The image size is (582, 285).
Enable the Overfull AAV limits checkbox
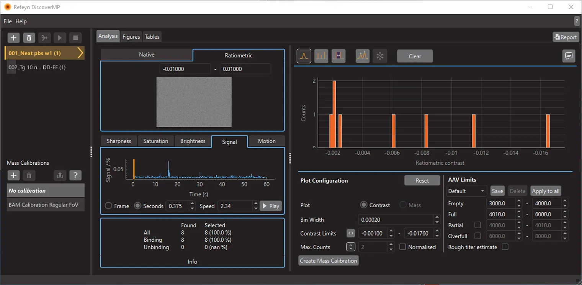tap(477, 236)
